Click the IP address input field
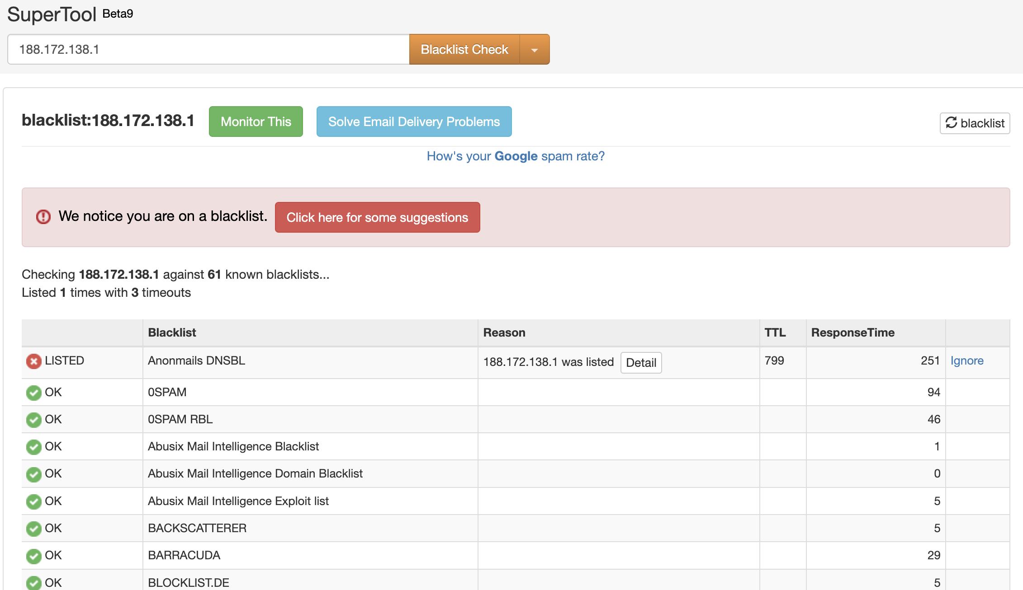The width and height of the screenshot is (1023, 590). click(x=208, y=49)
